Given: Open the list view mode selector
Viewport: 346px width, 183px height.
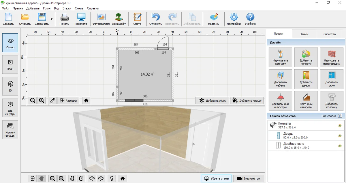Looking at the screenshot, I should [x=340, y=116].
